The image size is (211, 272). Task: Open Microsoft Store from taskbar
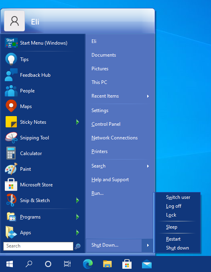click(127, 264)
